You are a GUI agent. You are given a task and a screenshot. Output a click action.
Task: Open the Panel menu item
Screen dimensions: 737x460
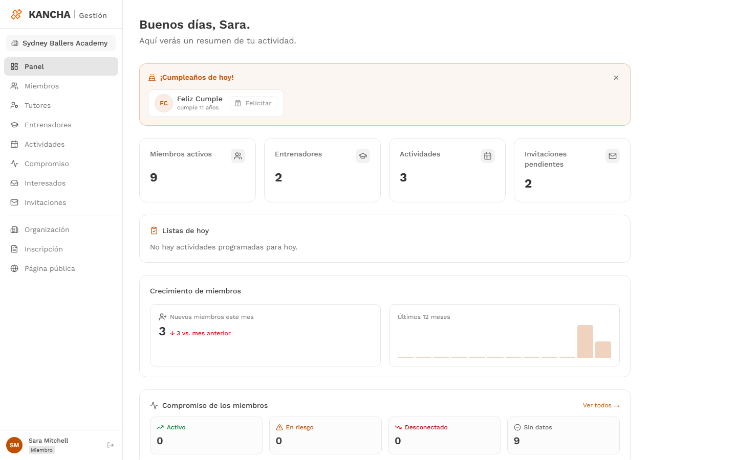61,66
